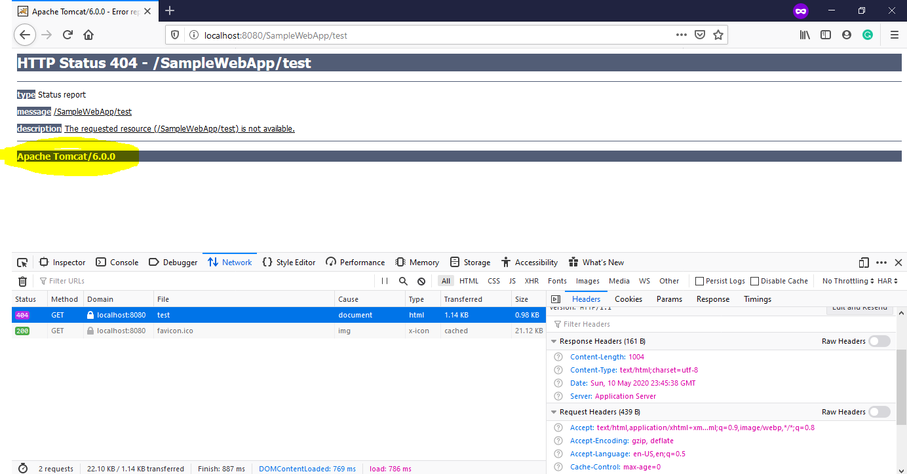Viewport: 907px width, 474px height.
Task: Filter requests by XHR
Action: click(x=531, y=281)
